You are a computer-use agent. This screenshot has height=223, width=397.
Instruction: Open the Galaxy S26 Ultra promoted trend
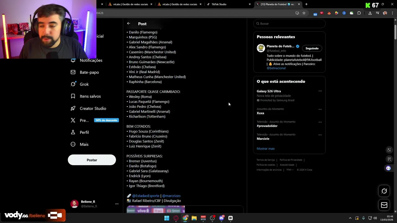(x=269, y=91)
